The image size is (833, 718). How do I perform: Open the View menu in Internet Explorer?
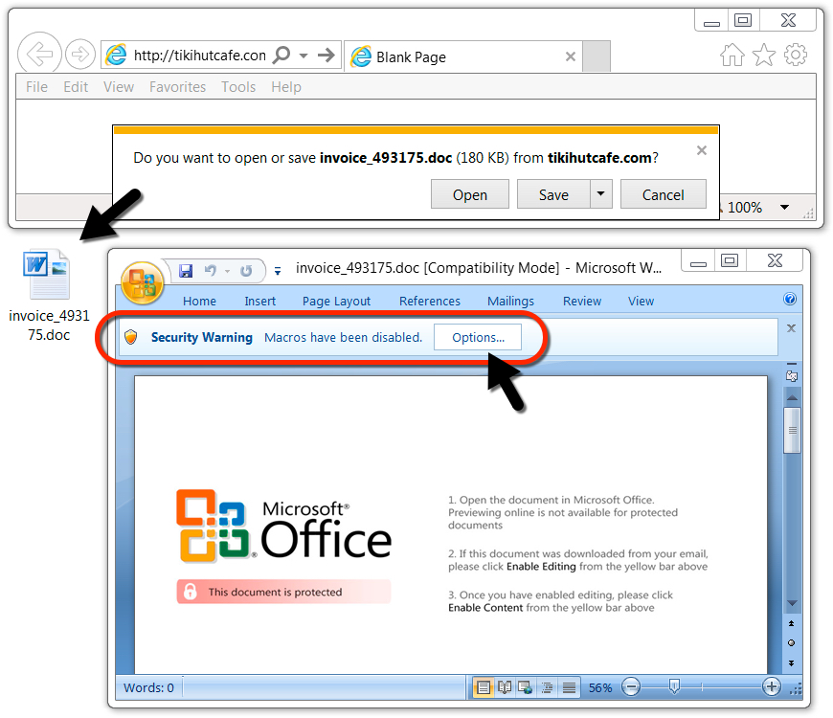tap(119, 86)
